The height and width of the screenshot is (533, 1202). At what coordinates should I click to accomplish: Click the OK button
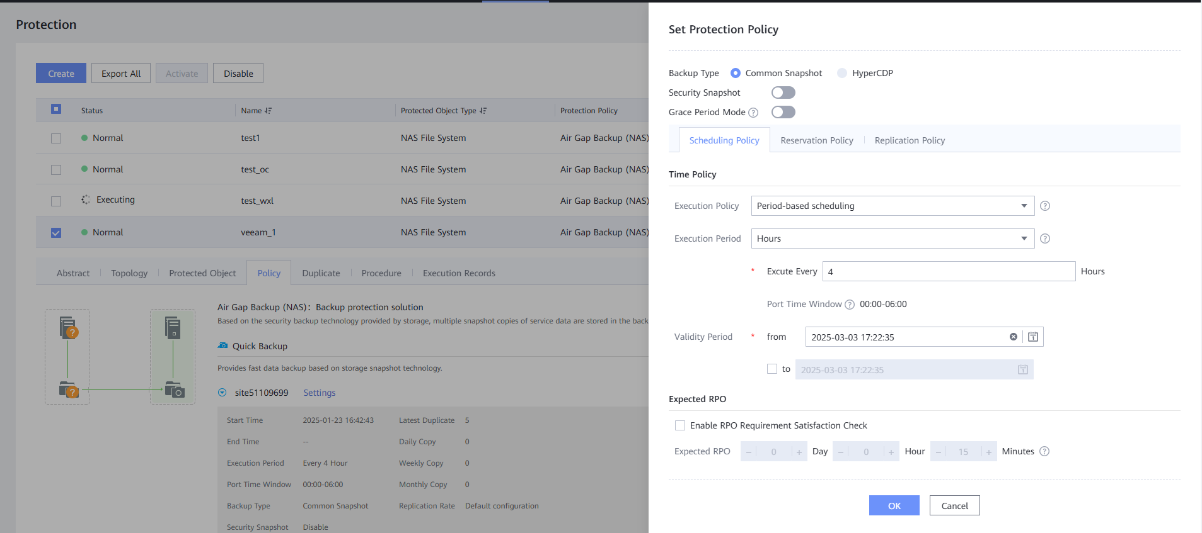tap(894, 505)
